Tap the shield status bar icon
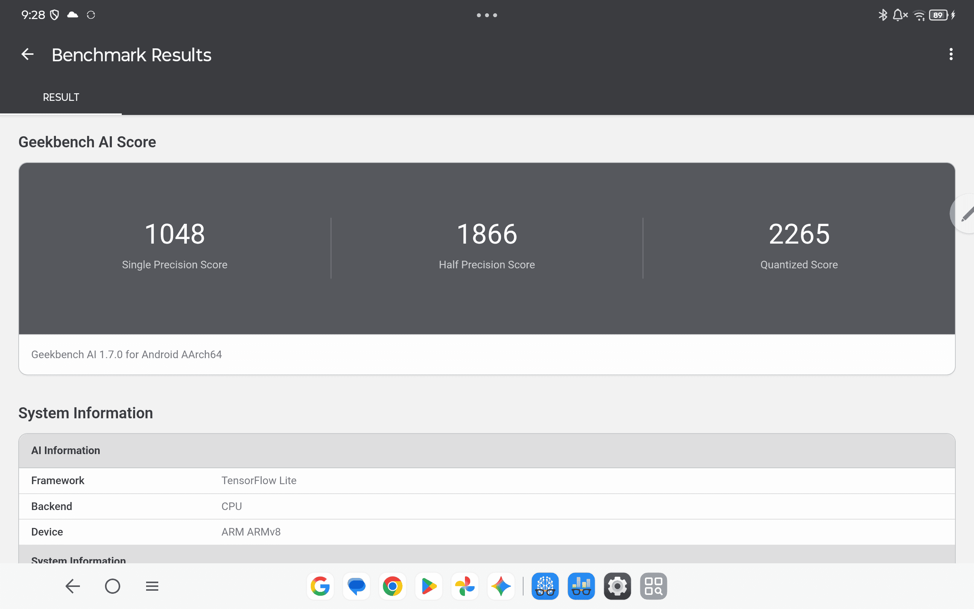Viewport: 974px width, 609px height. click(54, 15)
